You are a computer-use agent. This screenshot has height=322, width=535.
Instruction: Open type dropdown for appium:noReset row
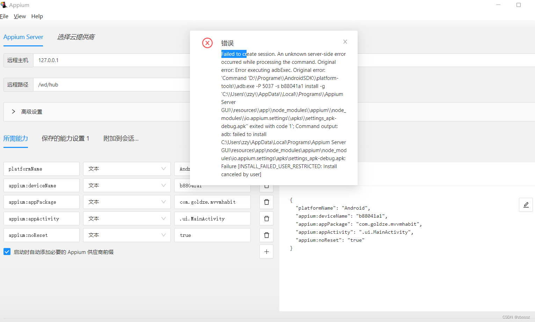pyautogui.click(x=127, y=235)
